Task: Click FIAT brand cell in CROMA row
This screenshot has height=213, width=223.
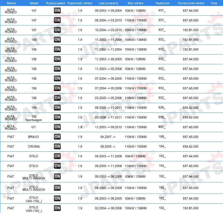Action: [11, 146]
